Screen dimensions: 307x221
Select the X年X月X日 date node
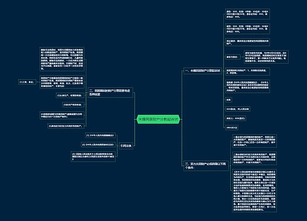point(231,128)
